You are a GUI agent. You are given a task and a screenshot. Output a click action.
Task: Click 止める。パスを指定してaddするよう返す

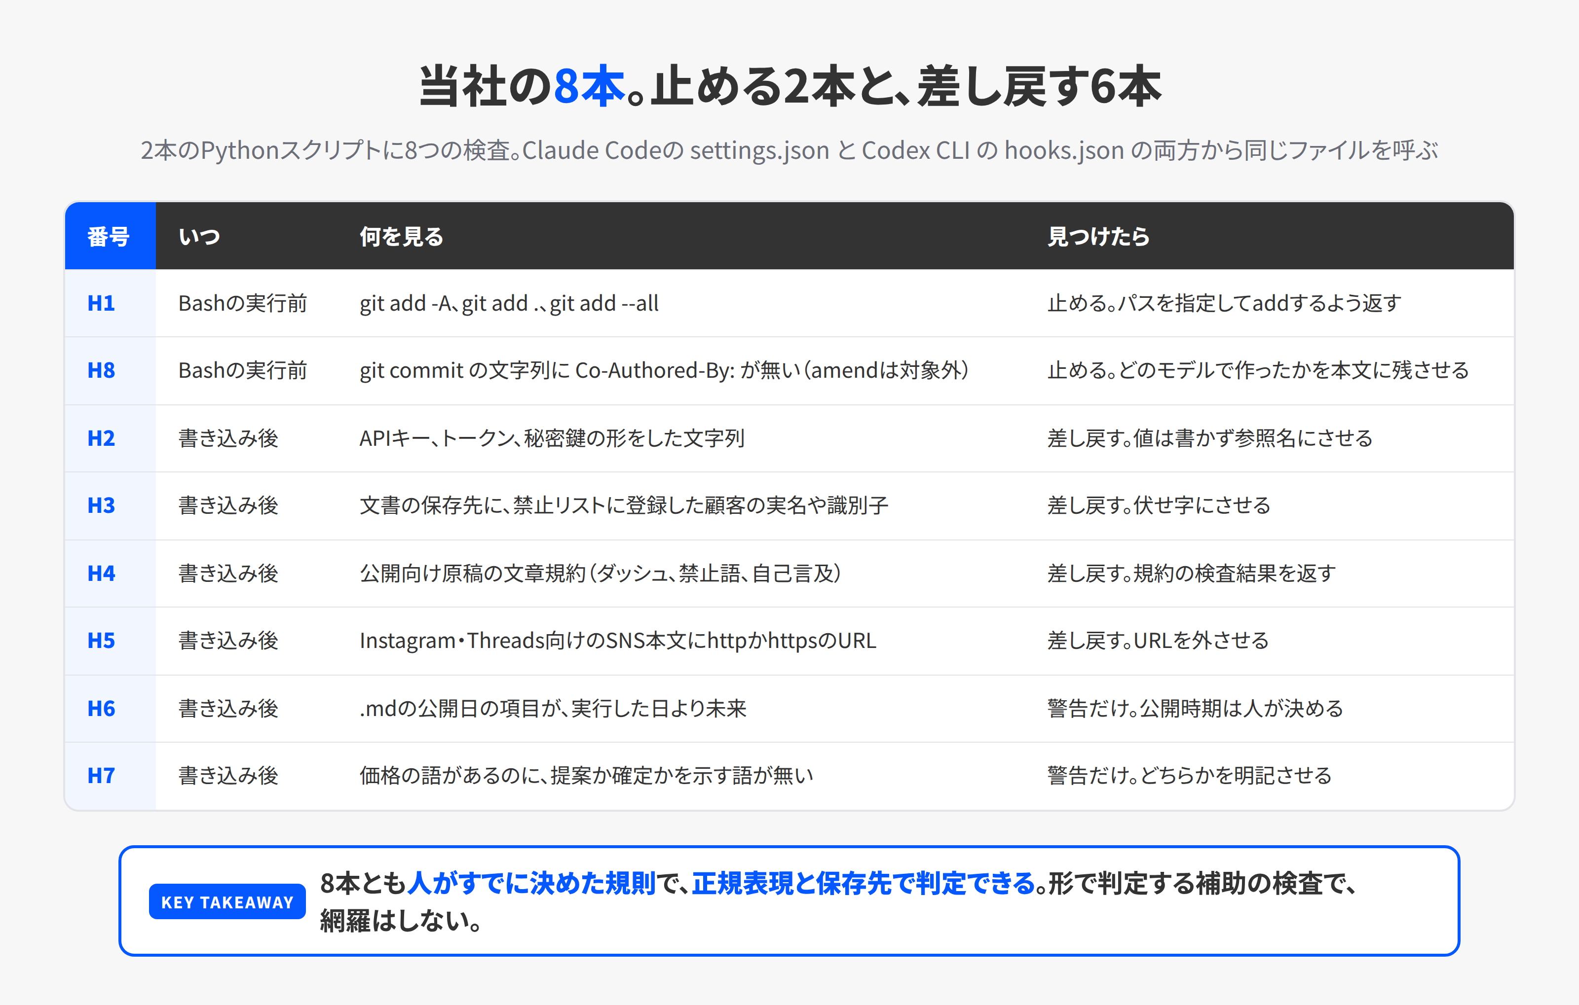tap(1224, 303)
